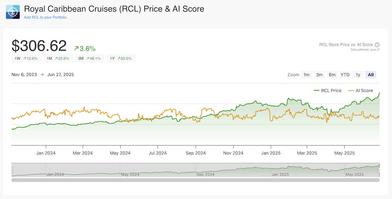Click the Royal Caribbean anchor logo icon

[x=13, y=12]
